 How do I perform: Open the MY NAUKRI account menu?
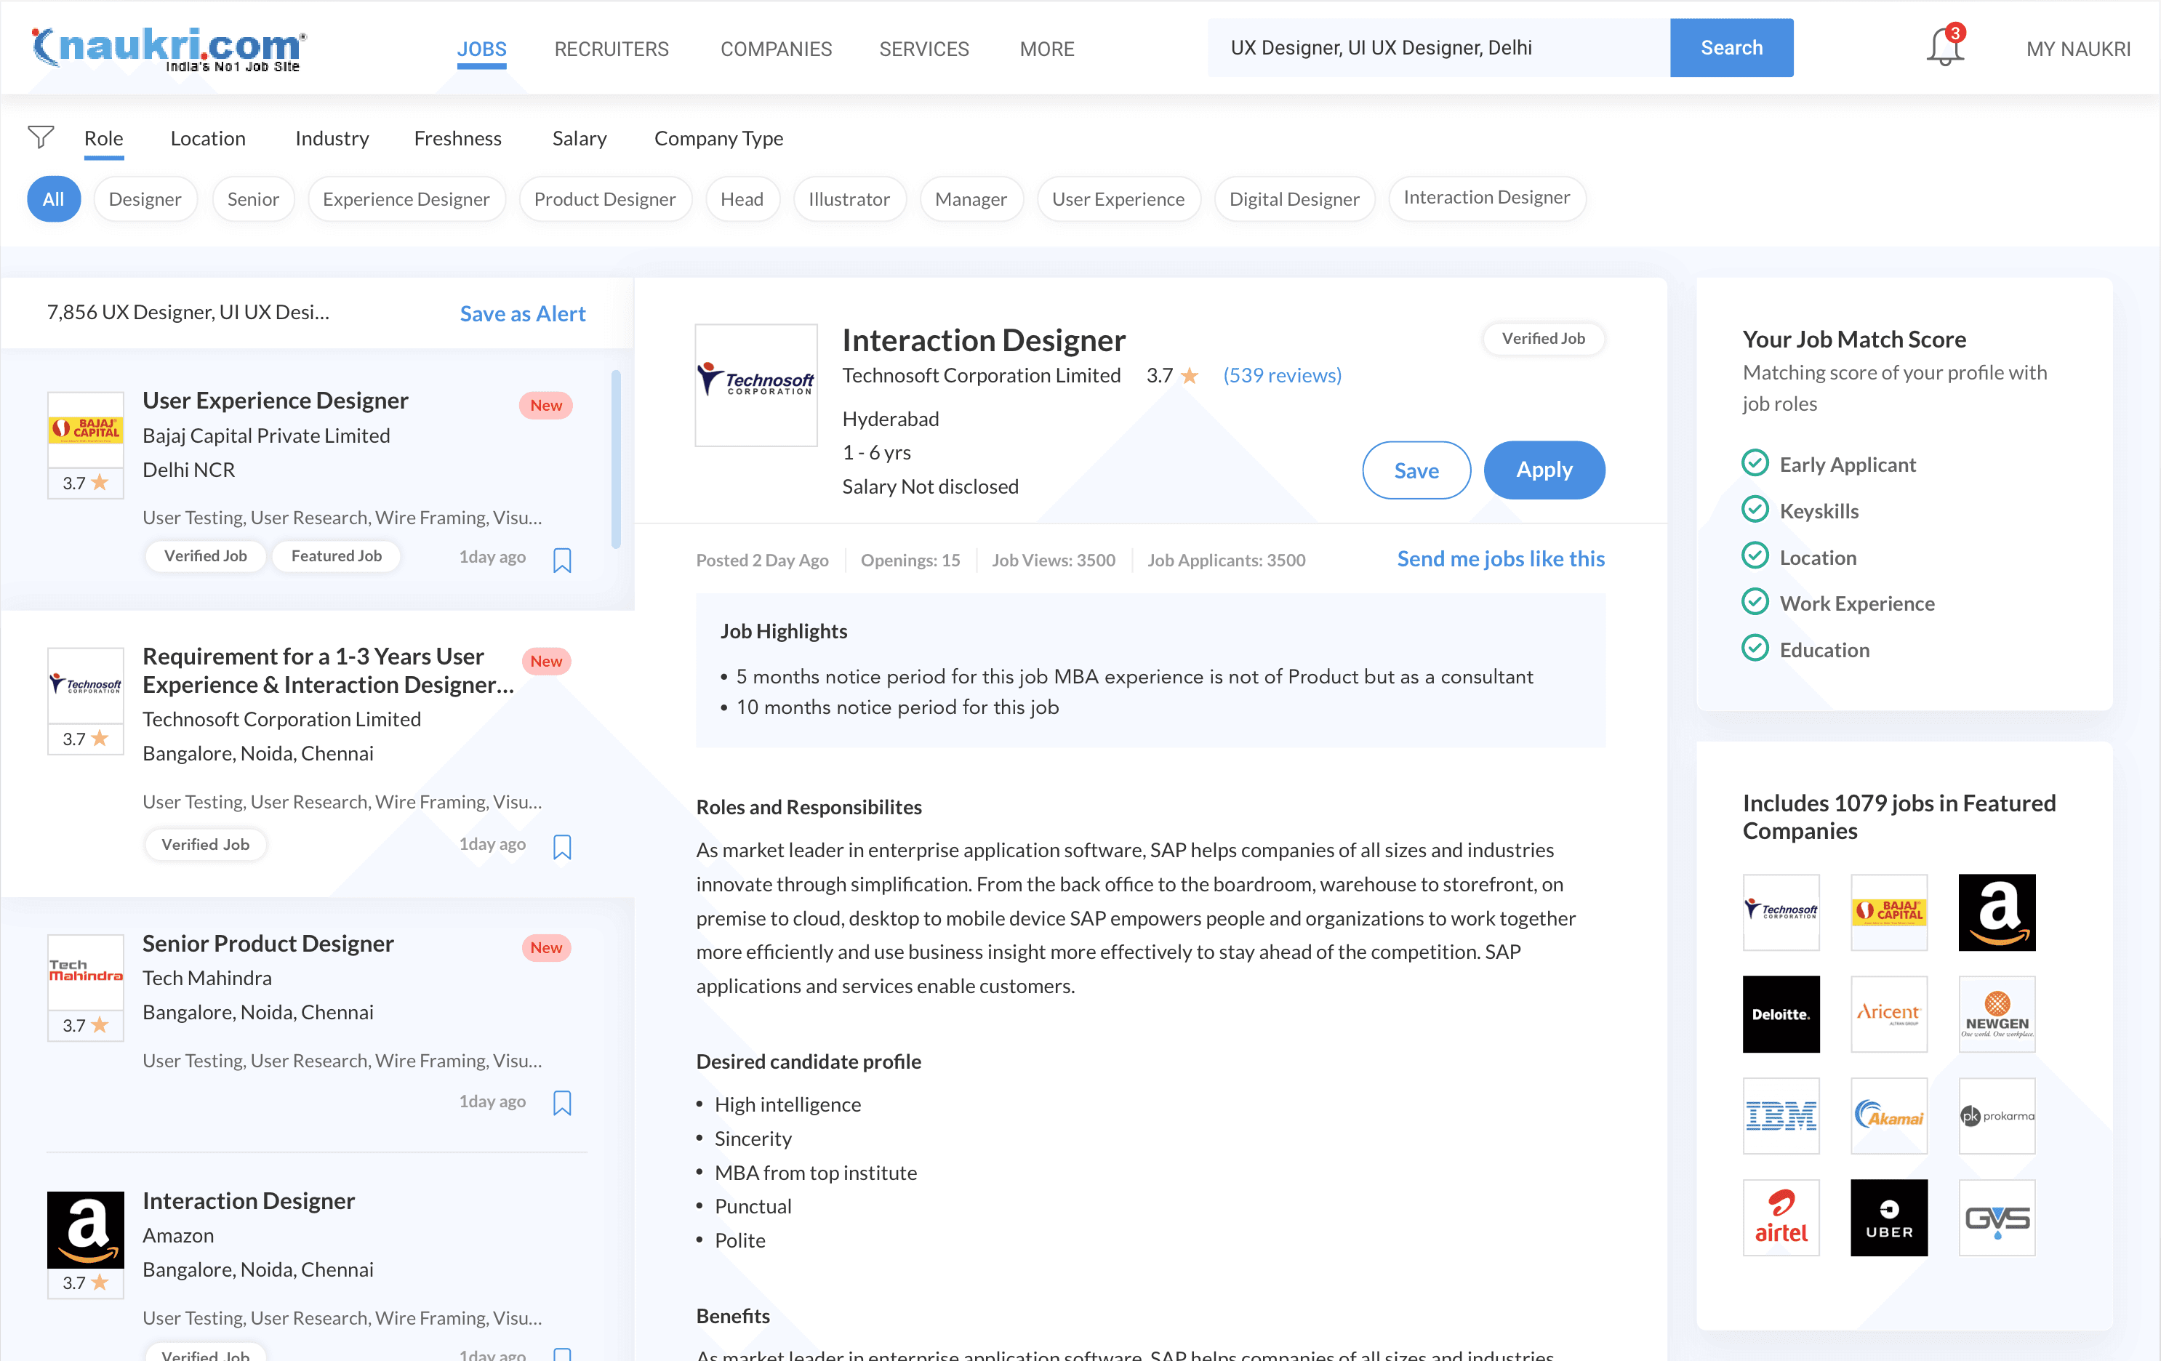coord(2077,49)
